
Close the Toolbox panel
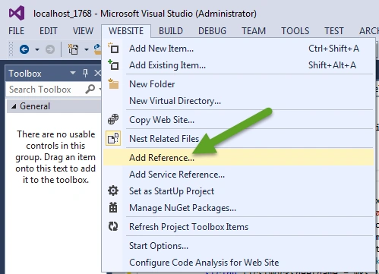(98, 73)
